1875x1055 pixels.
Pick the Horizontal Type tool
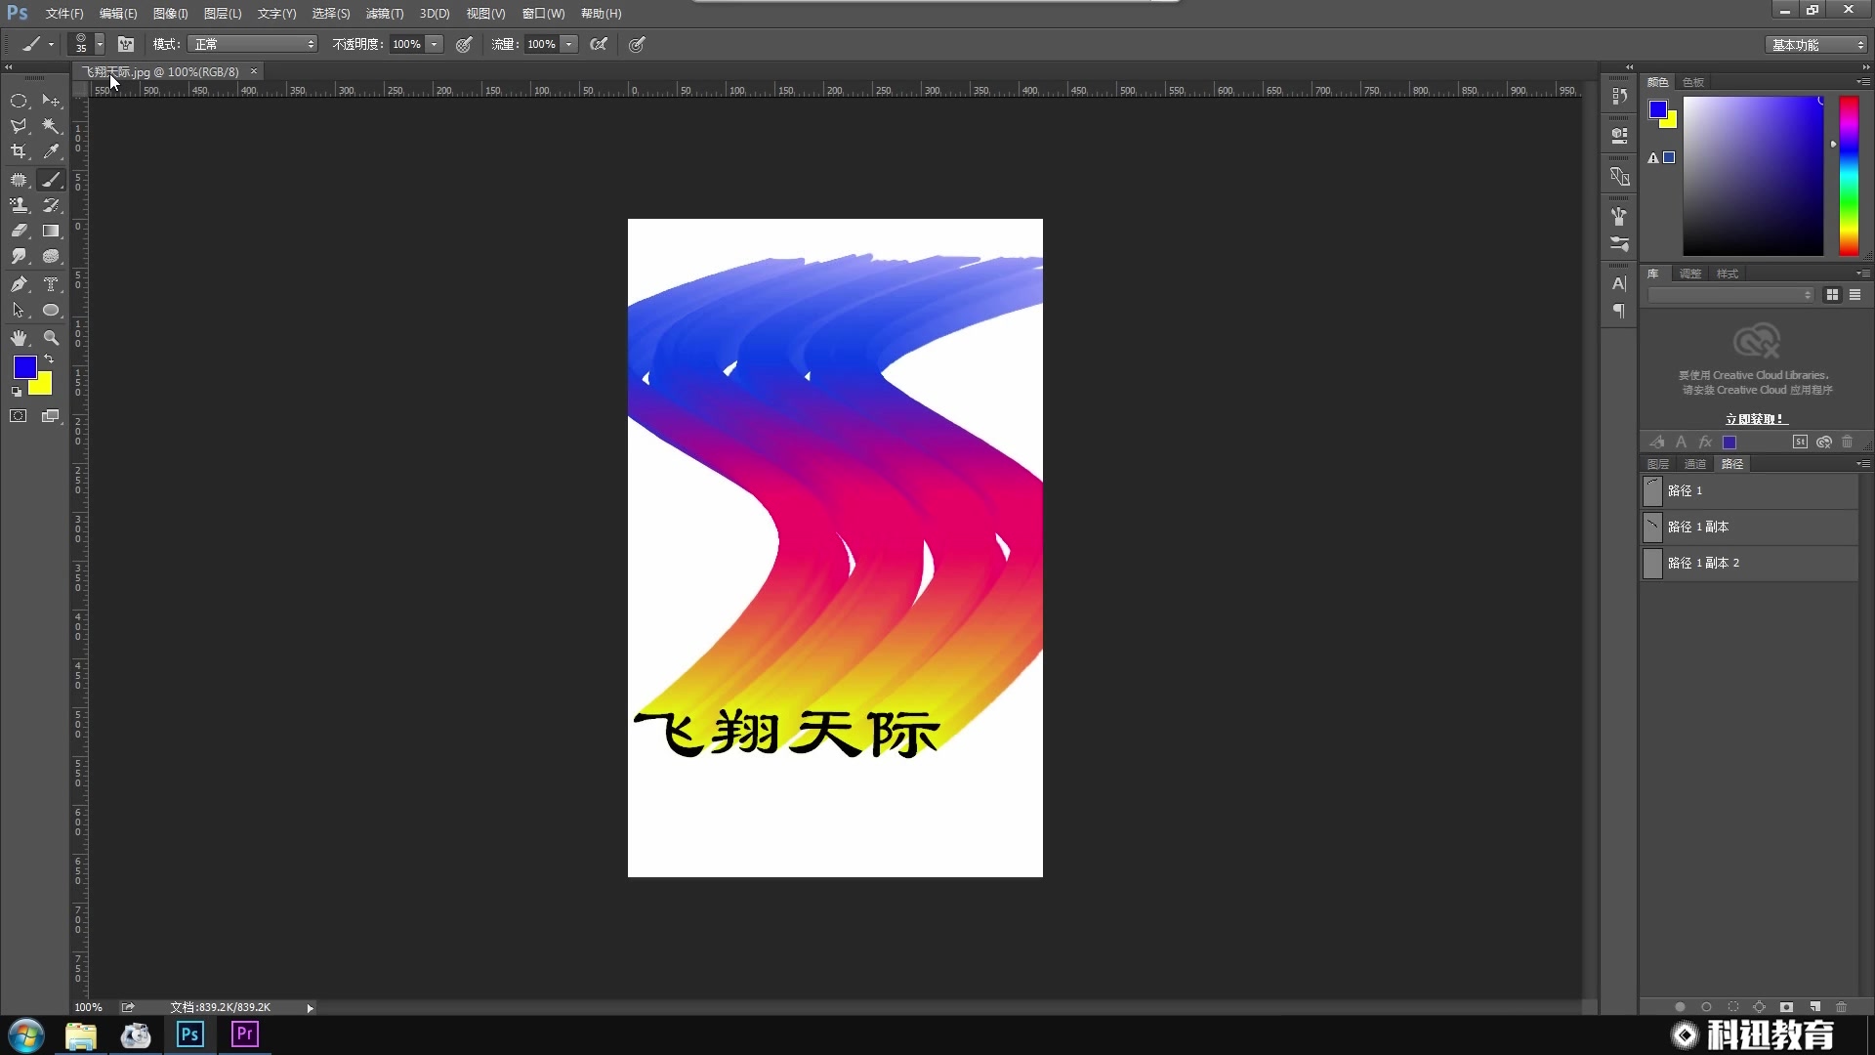pos(51,284)
